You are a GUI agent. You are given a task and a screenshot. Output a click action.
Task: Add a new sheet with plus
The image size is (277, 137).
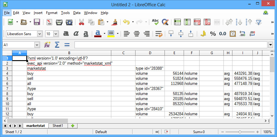(x=73, y=126)
